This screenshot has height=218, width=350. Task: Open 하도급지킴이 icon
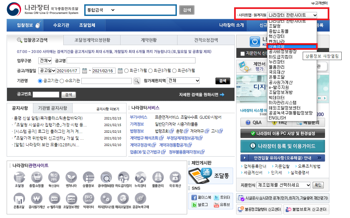(x=124, y=177)
